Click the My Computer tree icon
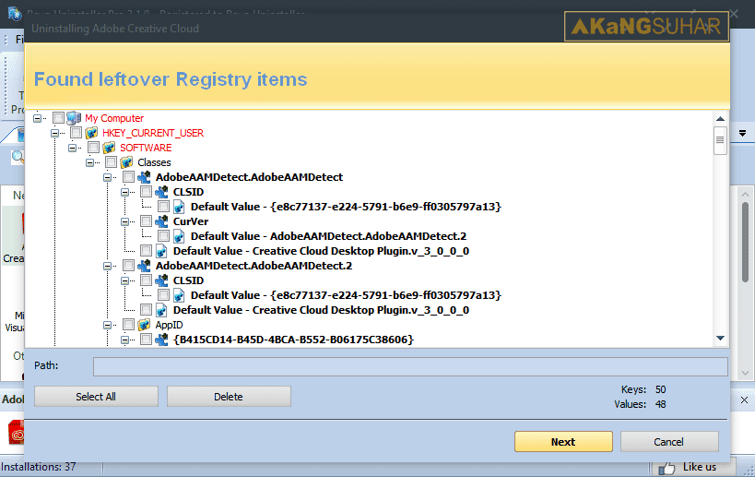The image size is (755, 477). [x=74, y=117]
